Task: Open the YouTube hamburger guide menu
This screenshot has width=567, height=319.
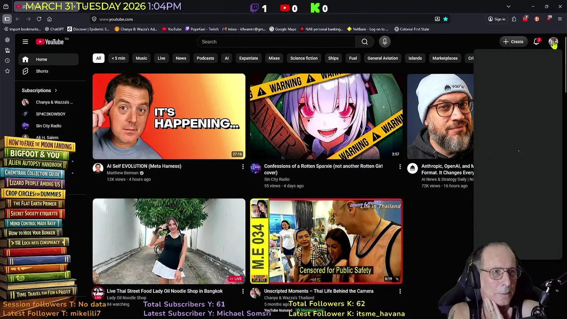Action: pyautogui.click(x=25, y=42)
